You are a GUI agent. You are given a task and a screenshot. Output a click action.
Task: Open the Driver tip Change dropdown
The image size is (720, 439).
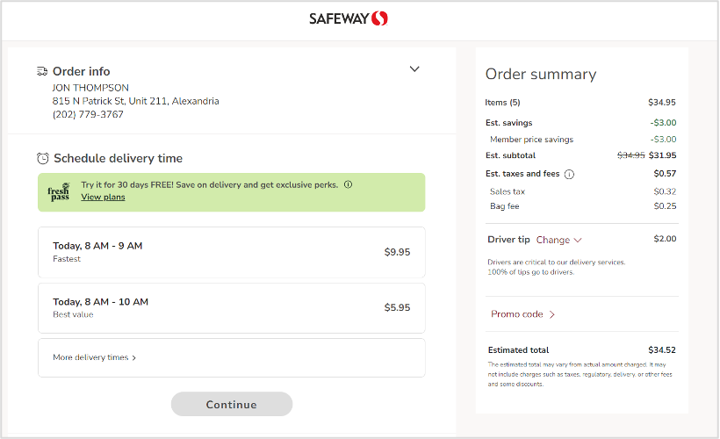click(558, 240)
